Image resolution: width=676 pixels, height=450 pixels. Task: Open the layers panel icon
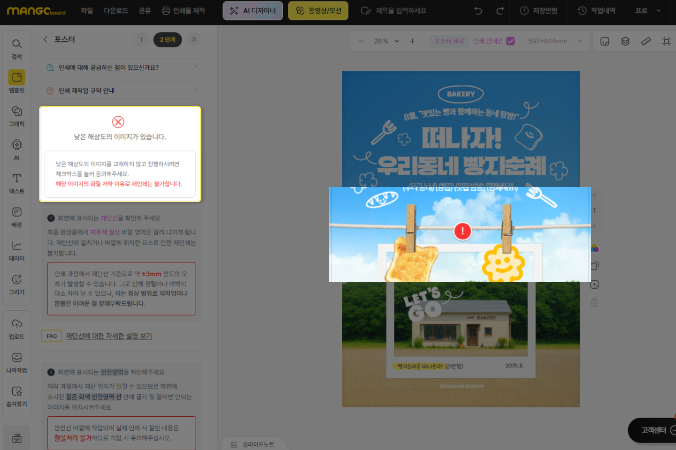(x=625, y=41)
